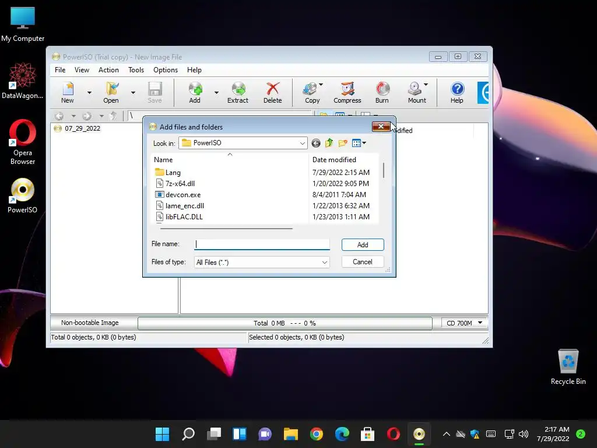Screen dimensions: 597x448
Task: Open the Options menu
Action: coord(166,70)
